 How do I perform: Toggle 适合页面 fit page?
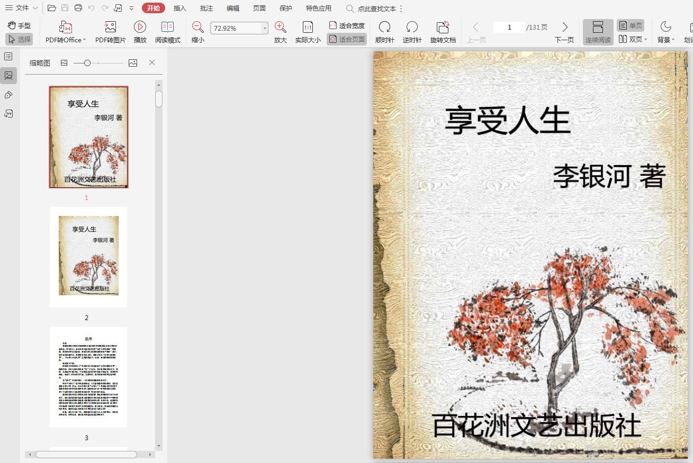(x=347, y=39)
